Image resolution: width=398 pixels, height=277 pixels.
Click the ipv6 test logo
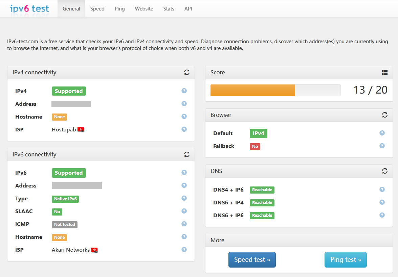(29, 9)
